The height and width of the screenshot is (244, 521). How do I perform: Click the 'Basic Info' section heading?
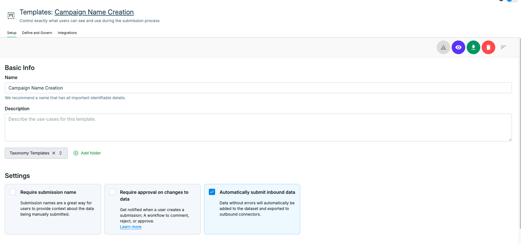[x=20, y=68]
